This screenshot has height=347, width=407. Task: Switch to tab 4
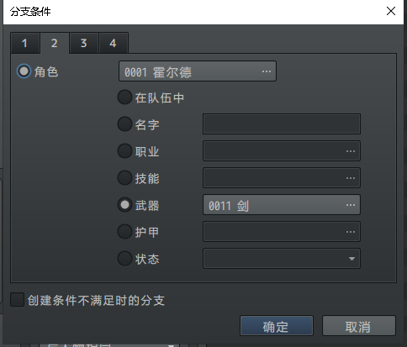[114, 43]
